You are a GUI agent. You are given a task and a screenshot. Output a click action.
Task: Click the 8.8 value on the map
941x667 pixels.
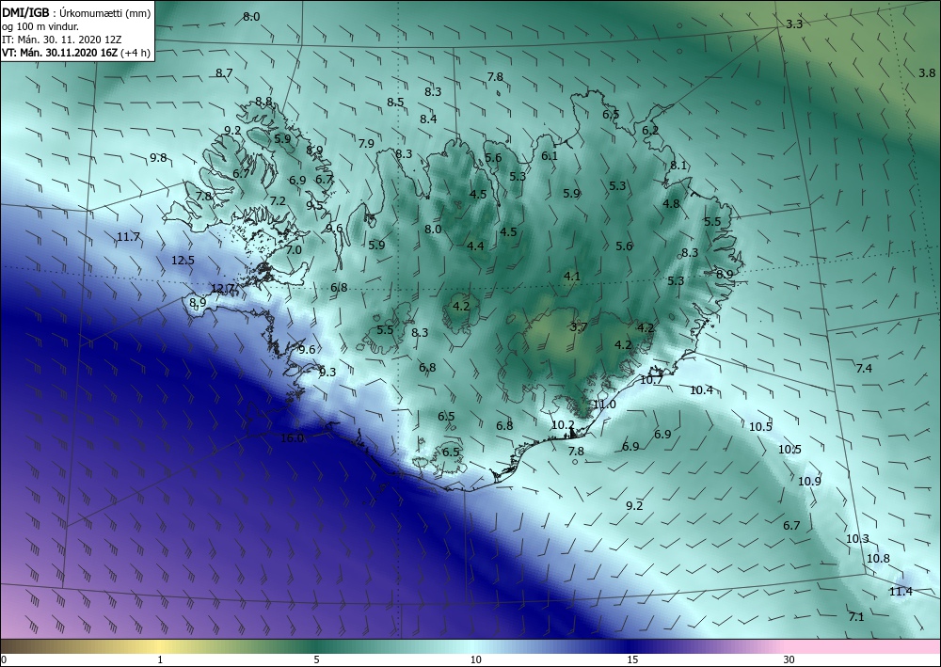[x=264, y=102]
